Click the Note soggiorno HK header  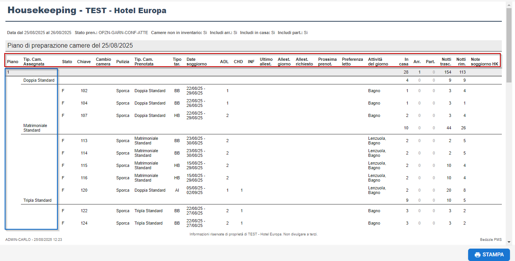pyautogui.click(x=484, y=62)
